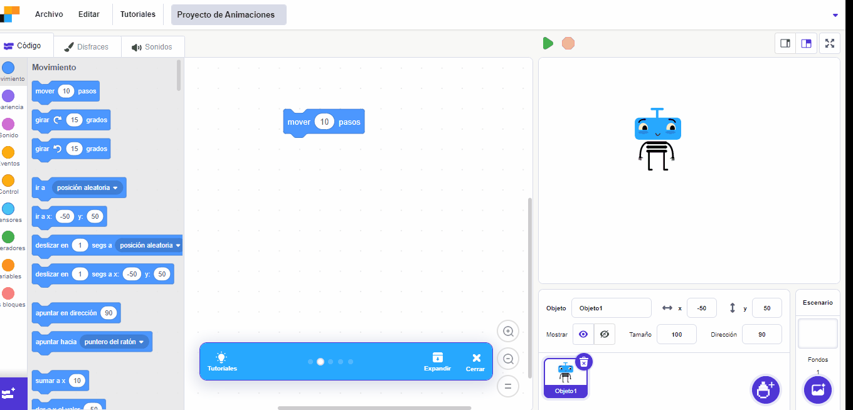The image size is (853, 410).
Task: Select the Escenario backdrop thumbnail
Action: pyautogui.click(x=818, y=334)
